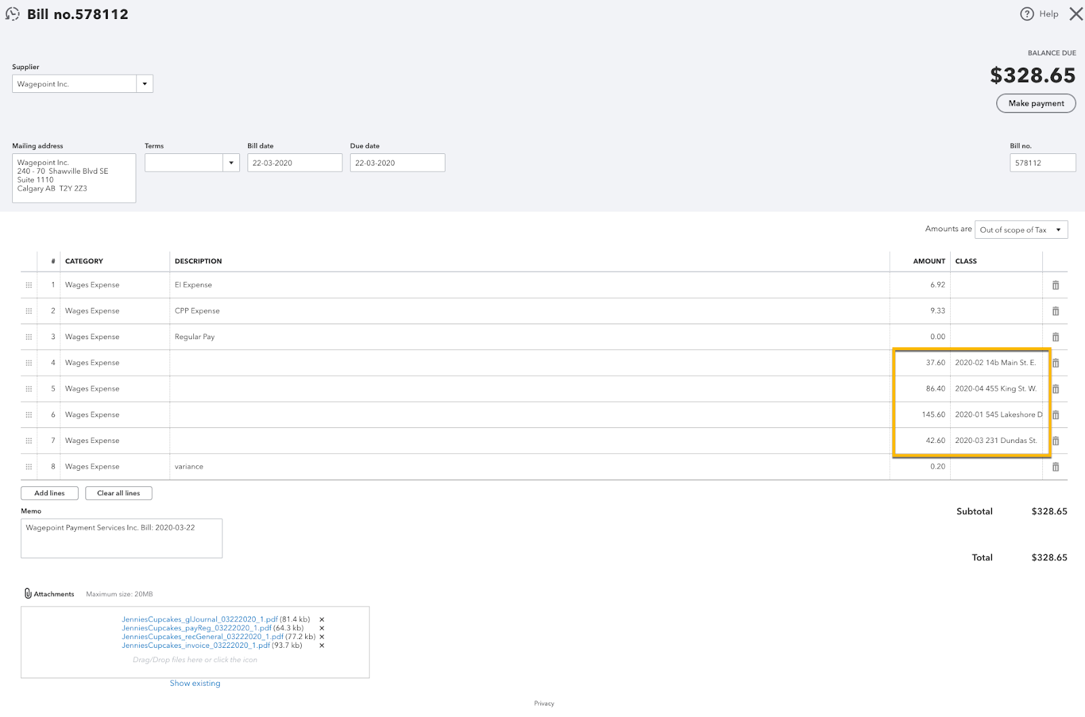Close the bill with the X icon

[x=1076, y=14]
